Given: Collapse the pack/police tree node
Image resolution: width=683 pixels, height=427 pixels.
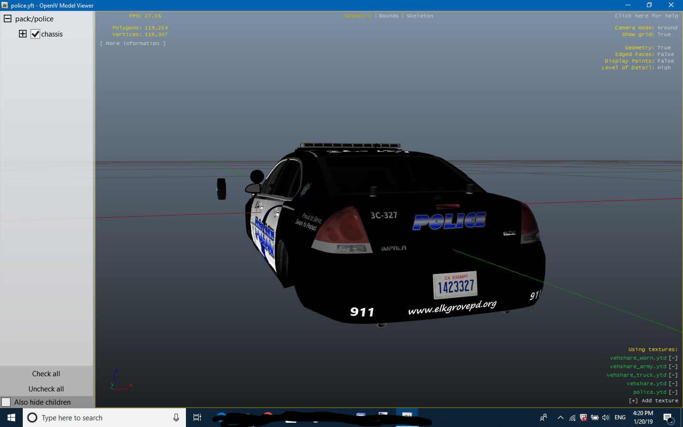Looking at the screenshot, I should [8, 19].
